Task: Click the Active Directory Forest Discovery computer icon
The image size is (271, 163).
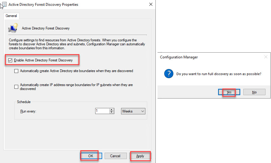Action: click(x=12, y=28)
